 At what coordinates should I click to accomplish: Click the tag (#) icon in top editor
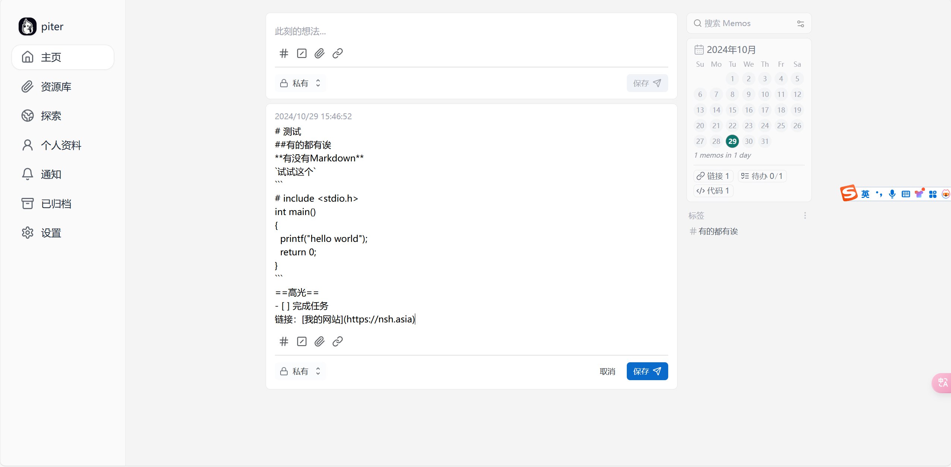[x=284, y=53]
